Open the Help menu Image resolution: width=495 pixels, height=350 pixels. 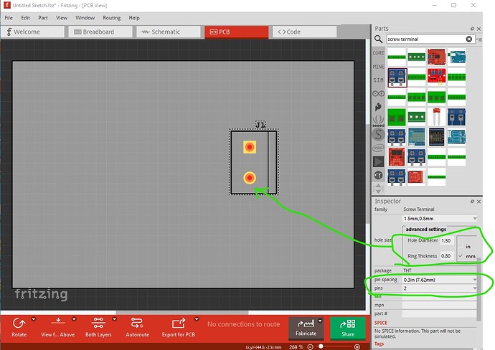click(134, 18)
